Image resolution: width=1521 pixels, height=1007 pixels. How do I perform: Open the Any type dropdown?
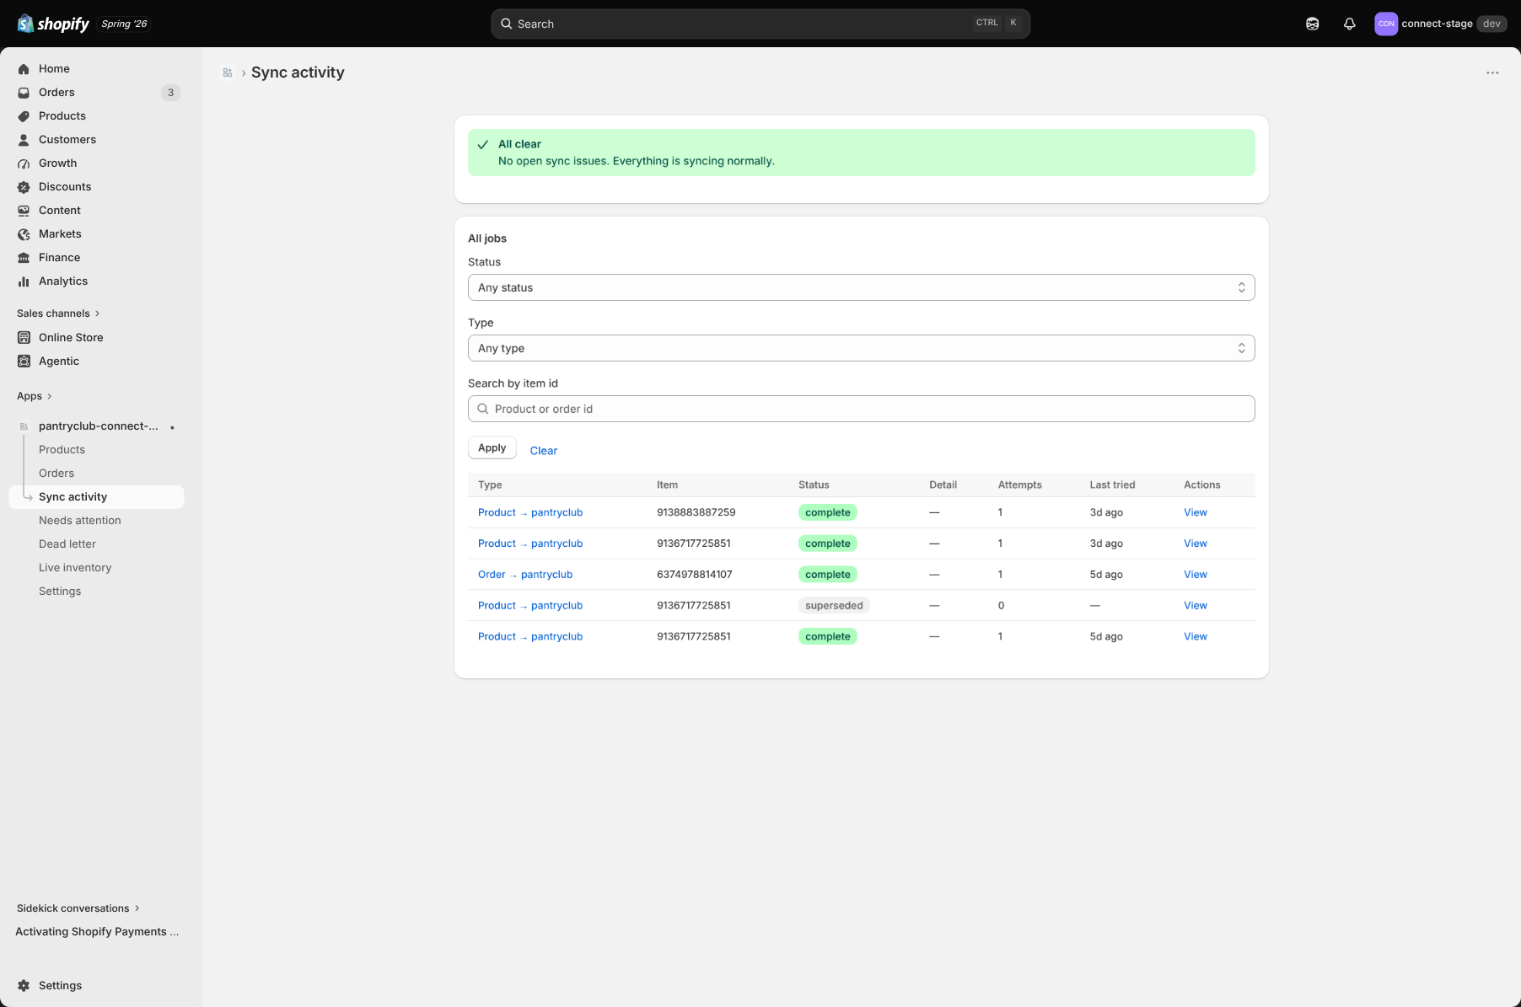[861, 348]
